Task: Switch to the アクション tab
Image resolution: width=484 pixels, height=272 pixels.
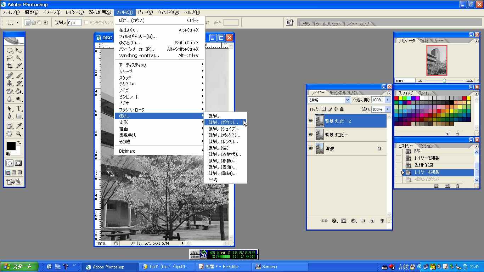Action: click(426, 146)
